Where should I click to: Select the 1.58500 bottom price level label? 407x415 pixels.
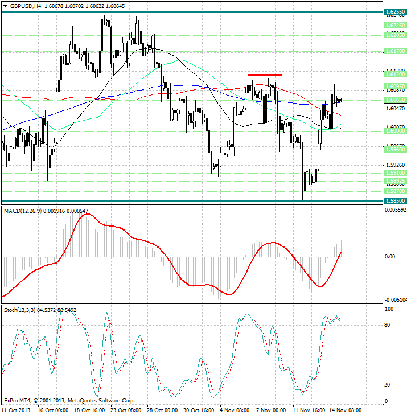[x=395, y=200]
